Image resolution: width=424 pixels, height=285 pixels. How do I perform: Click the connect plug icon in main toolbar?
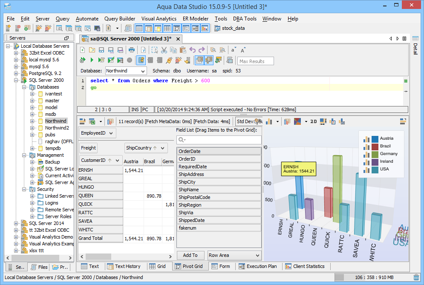click(39, 28)
